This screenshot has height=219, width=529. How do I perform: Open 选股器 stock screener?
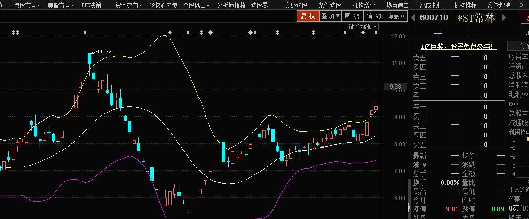click(259, 5)
